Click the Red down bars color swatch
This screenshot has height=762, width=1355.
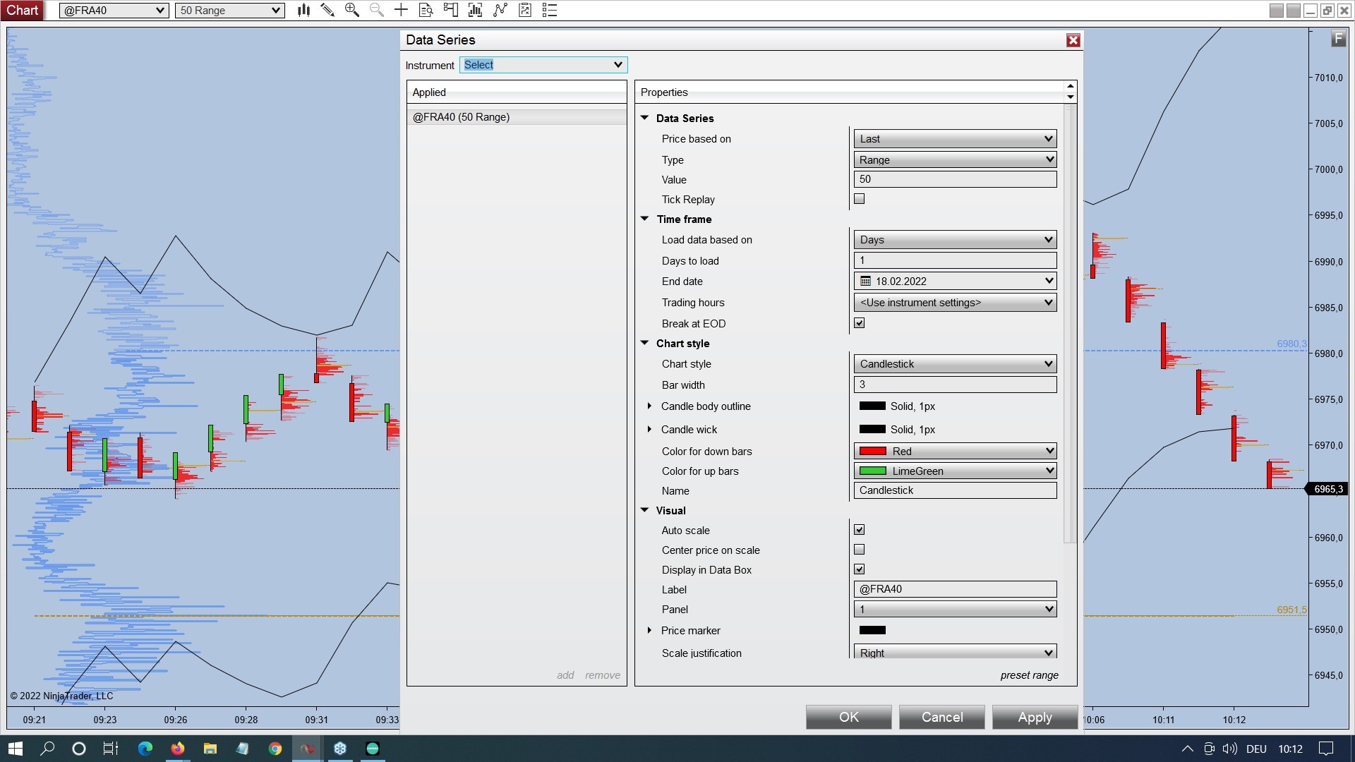click(x=873, y=452)
